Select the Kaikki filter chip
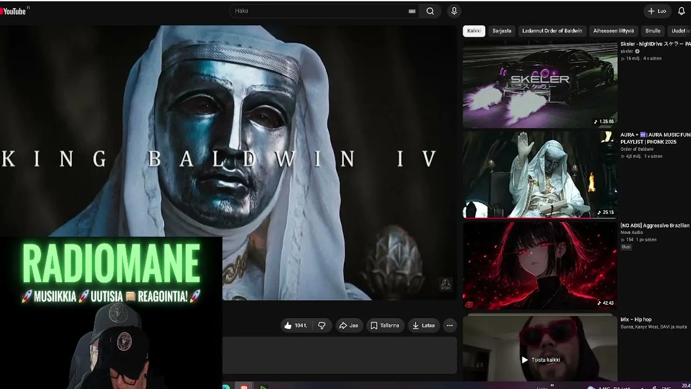Image resolution: width=691 pixels, height=389 pixels. pos(474,31)
